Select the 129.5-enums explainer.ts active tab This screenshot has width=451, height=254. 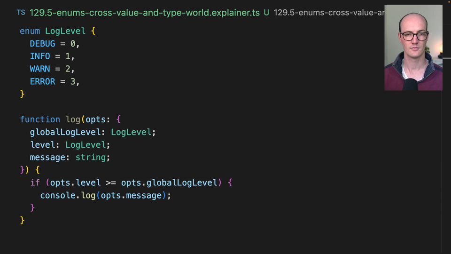click(x=144, y=13)
